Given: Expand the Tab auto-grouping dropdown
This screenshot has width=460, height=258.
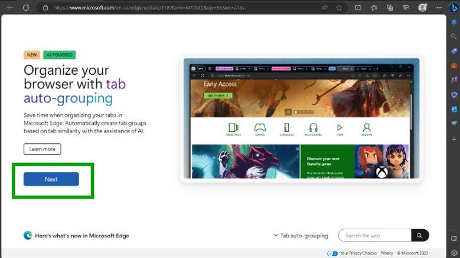Looking at the screenshot, I should tap(301, 236).
